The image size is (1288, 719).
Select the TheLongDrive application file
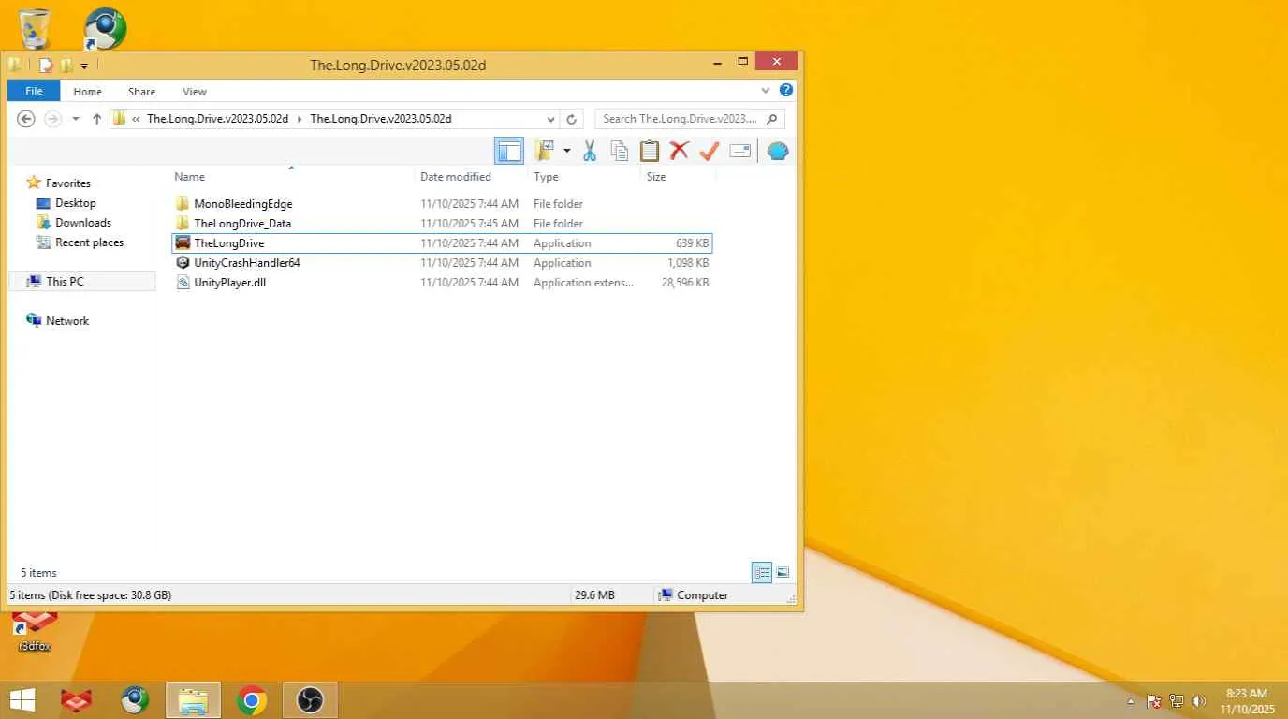click(x=442, y=243)
